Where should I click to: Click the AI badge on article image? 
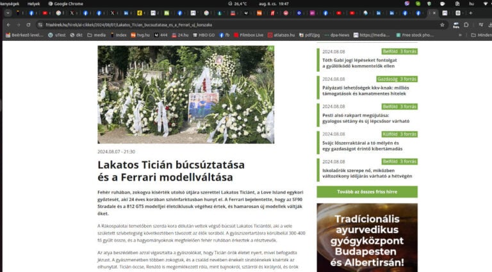[271, 49]
